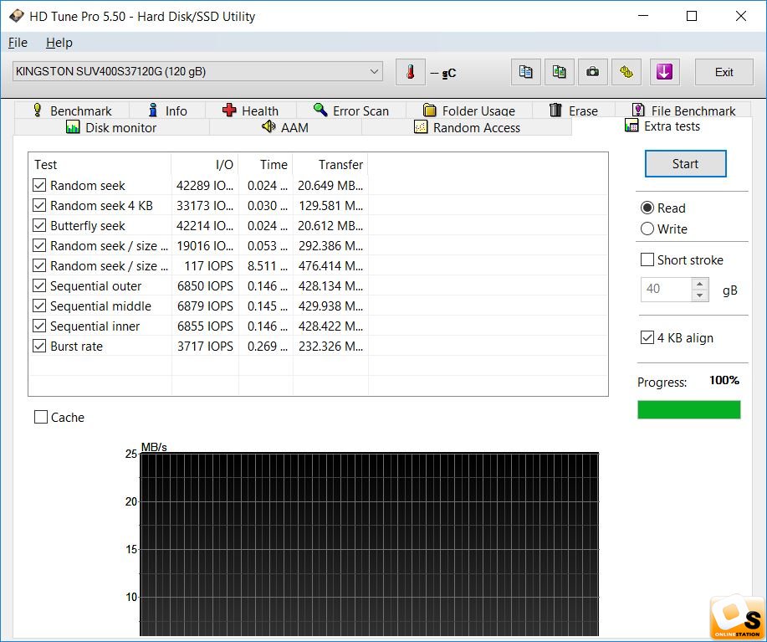Viewport: 767px width, 642px height.
Task: Click the Time column header
Action: click(x=266, y=164)
